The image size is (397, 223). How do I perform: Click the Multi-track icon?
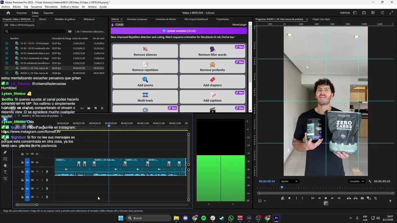(145, 95)
